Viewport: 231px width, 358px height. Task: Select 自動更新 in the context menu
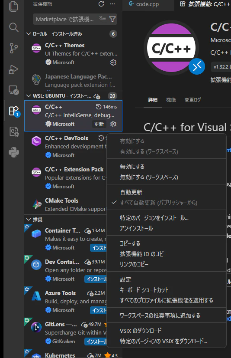pyautogui.click(x=167, y=192)
